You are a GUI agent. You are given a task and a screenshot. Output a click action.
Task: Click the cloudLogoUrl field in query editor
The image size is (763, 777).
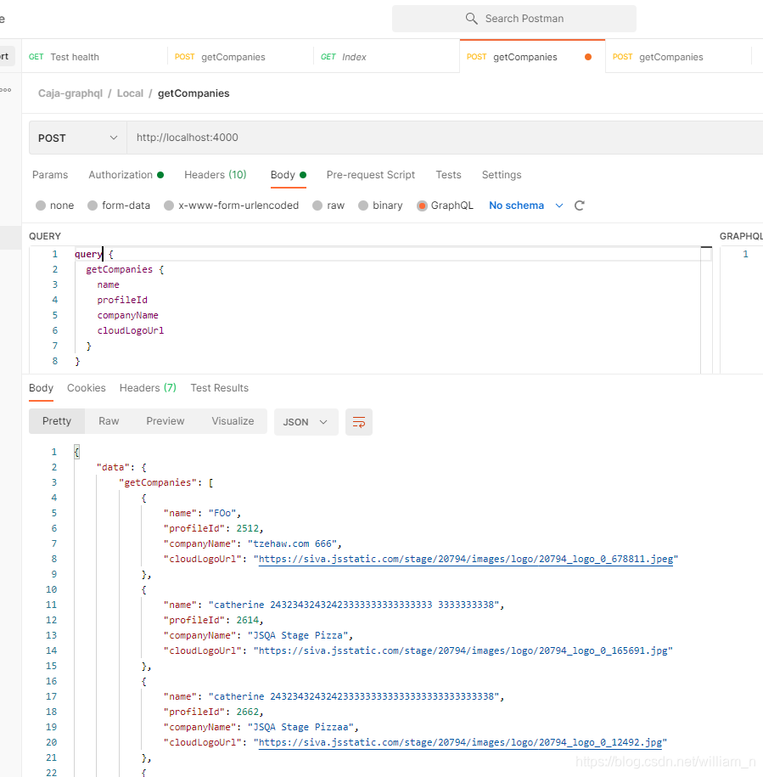(131, 330)
